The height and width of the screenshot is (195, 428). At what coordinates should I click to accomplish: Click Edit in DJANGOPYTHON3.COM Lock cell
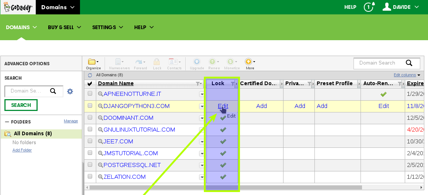pos(223,106)
